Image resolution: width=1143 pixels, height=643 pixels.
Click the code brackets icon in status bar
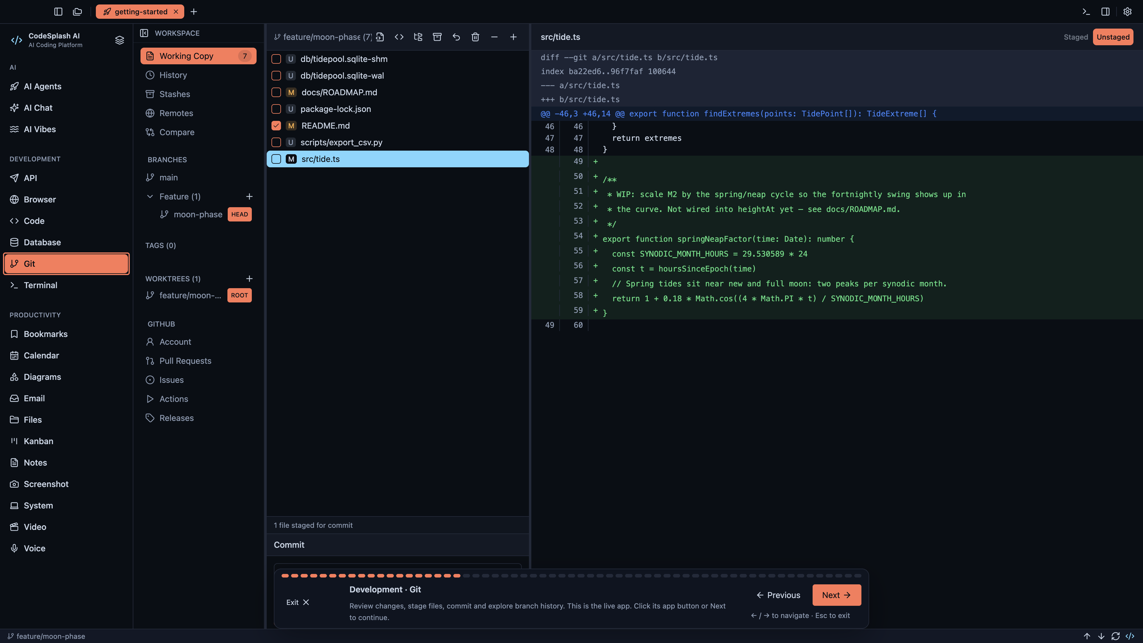[1130, 636]
